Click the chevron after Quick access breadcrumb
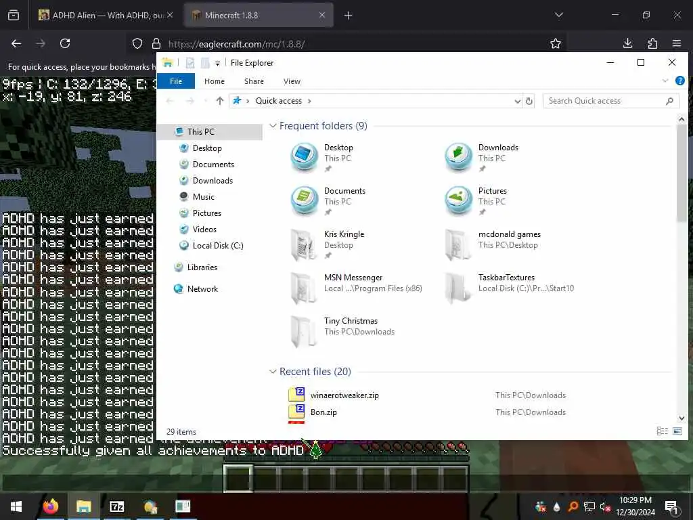Screen dimensions: 693x520 tap(309, 101)
